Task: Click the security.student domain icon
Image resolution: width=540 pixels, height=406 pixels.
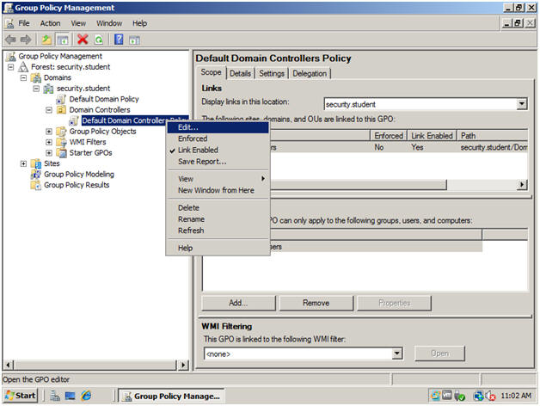Action: pyautogui.click(x=48, y=89)
